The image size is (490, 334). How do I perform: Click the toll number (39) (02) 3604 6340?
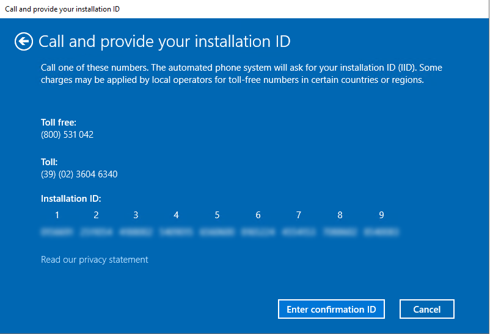coord(79,174)
